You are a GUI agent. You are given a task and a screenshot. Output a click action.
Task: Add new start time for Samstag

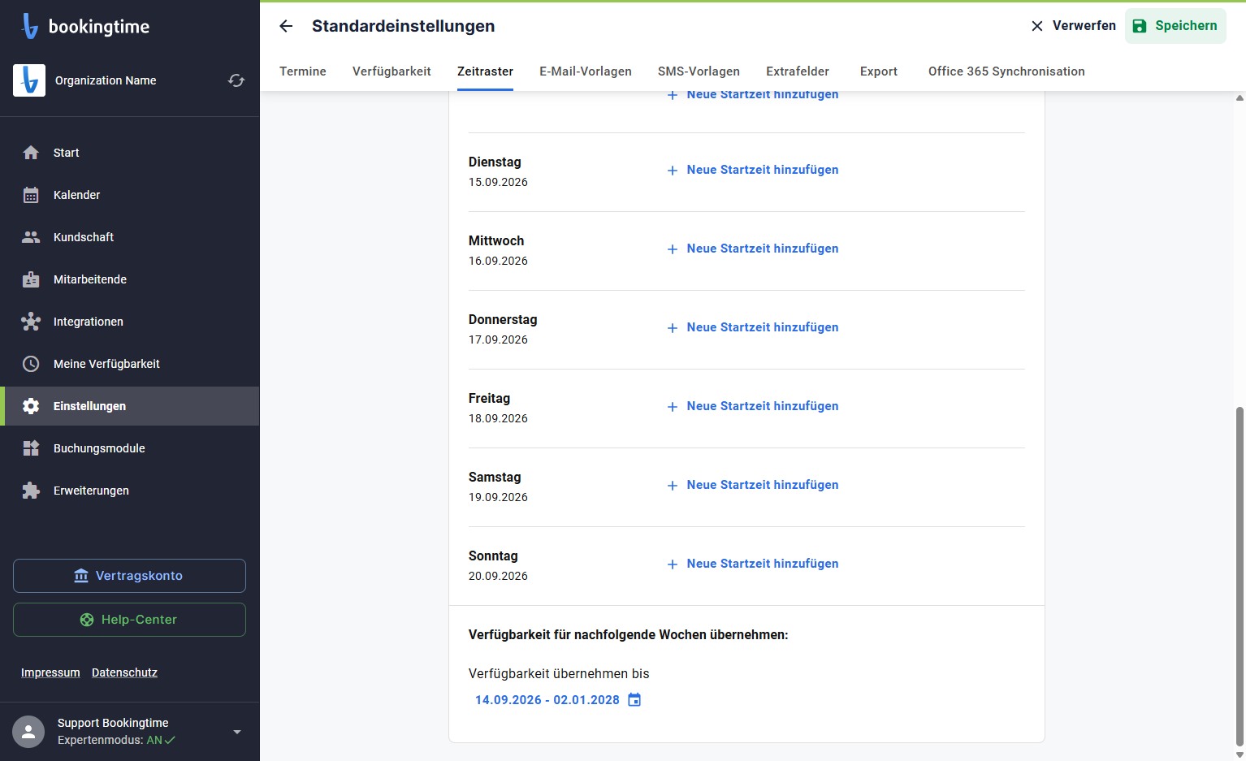point(753,485)
